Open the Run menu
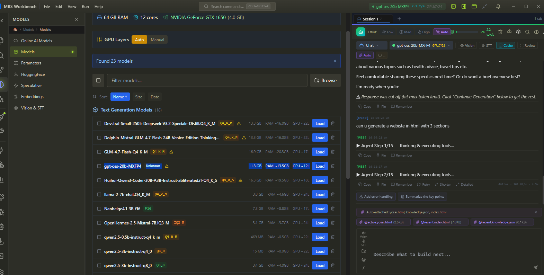 [85, 7]
